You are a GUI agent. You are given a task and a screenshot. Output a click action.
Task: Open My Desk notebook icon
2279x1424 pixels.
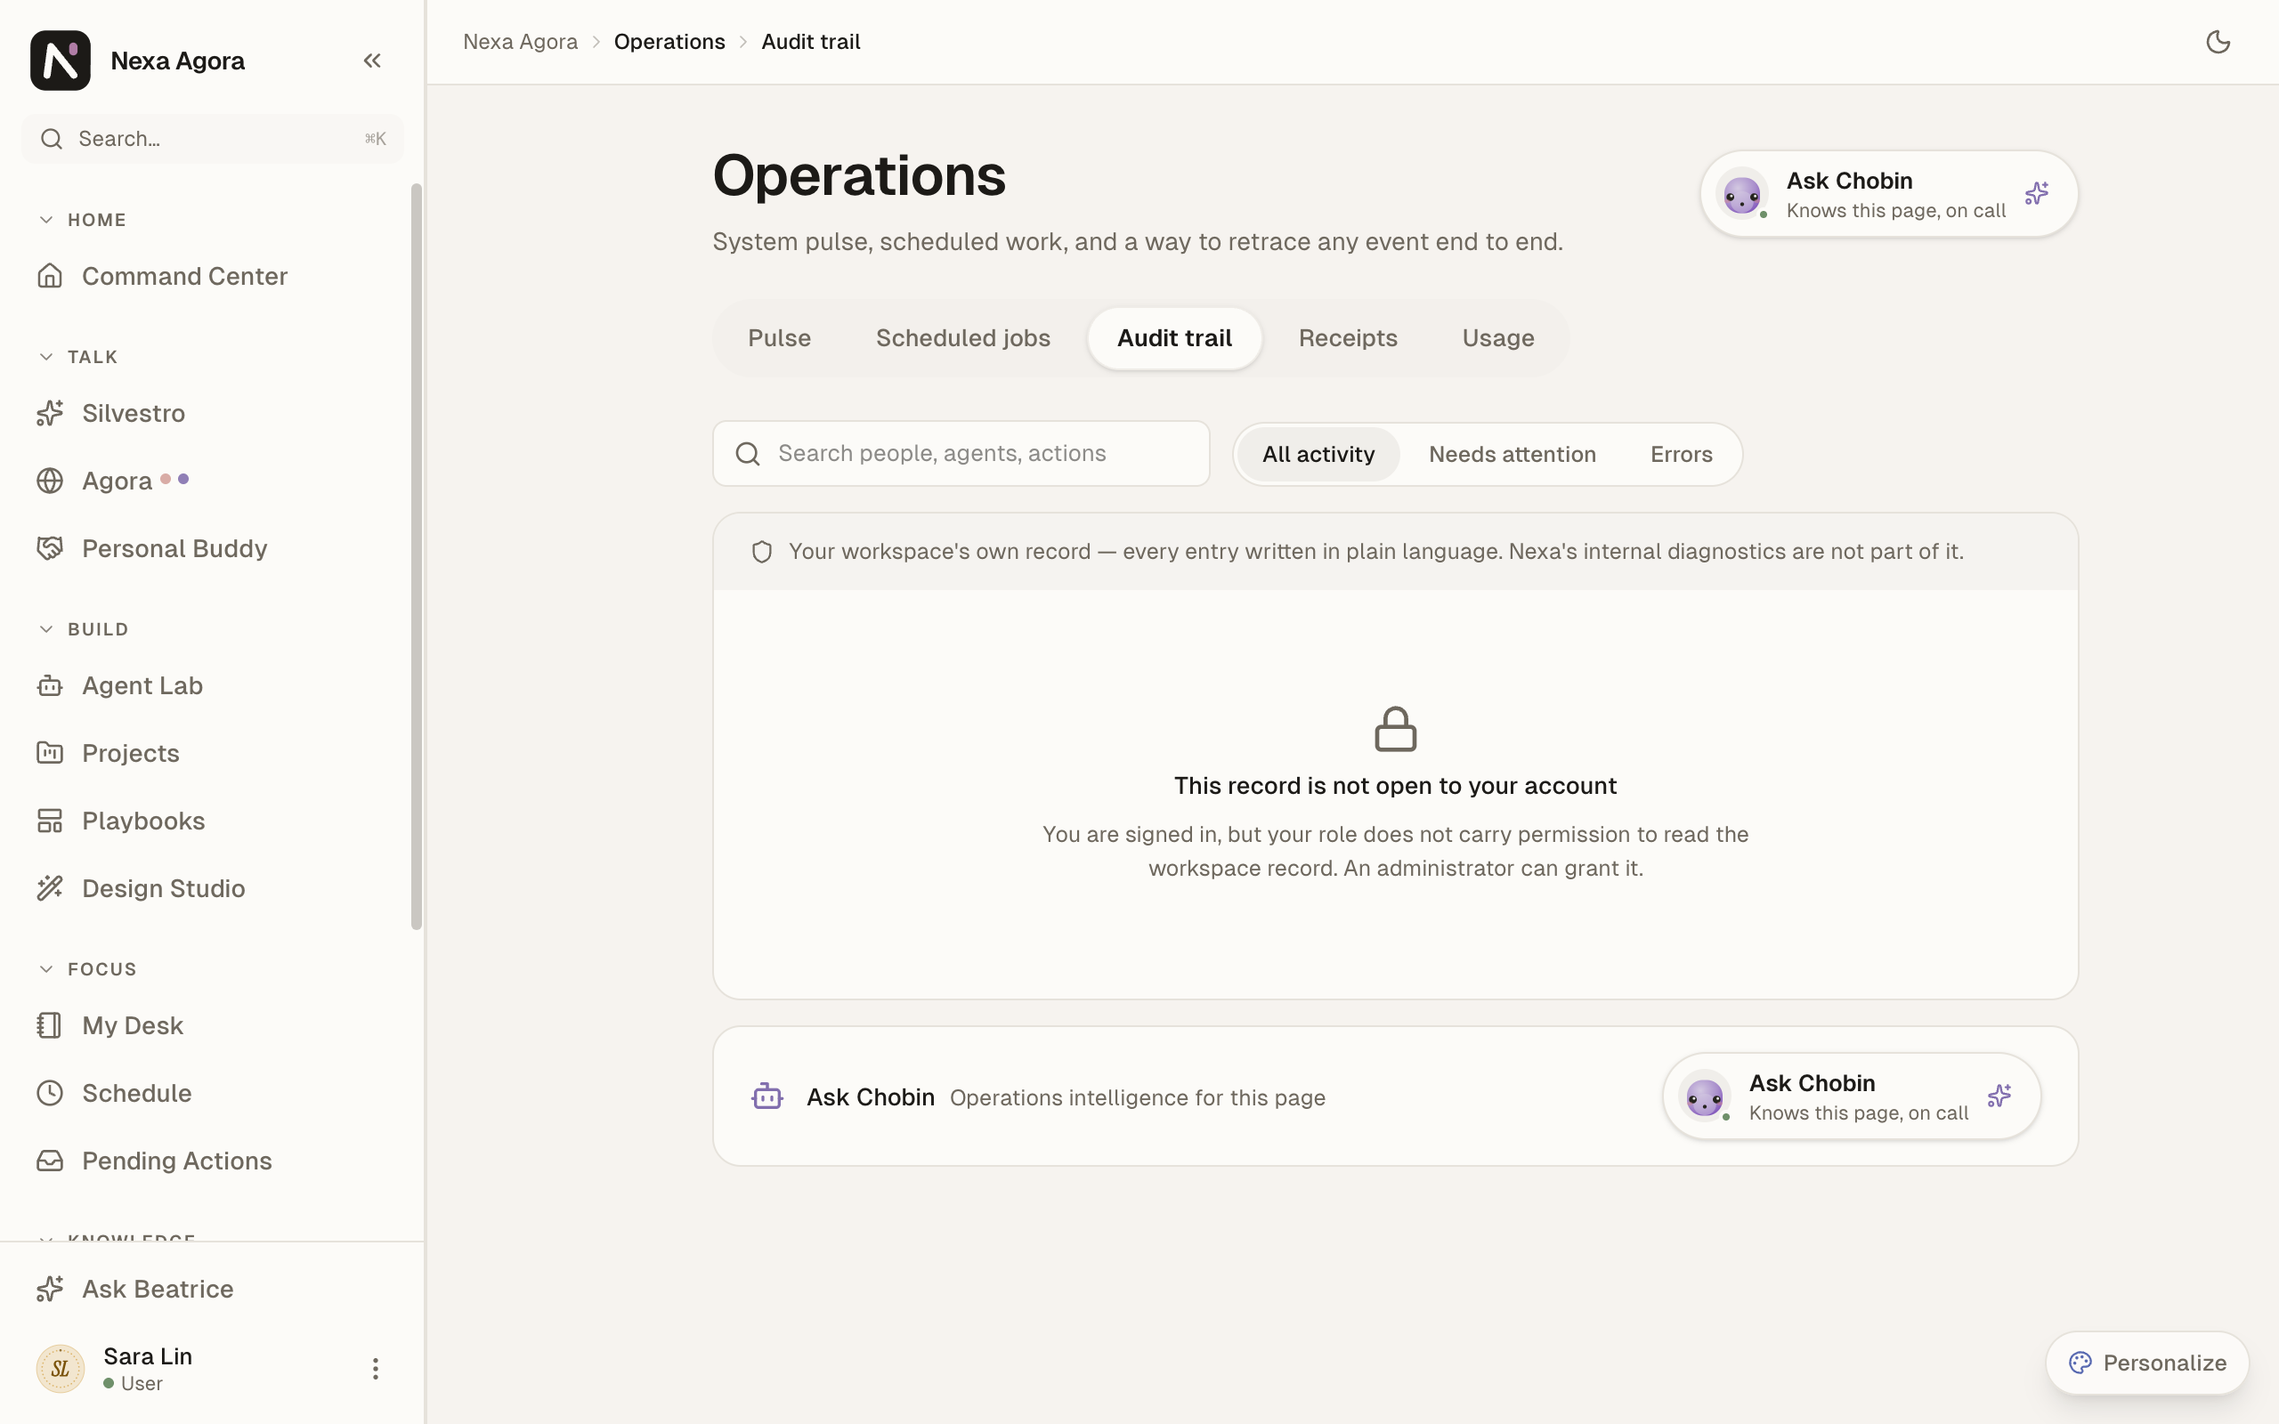tap(50, 1025)
